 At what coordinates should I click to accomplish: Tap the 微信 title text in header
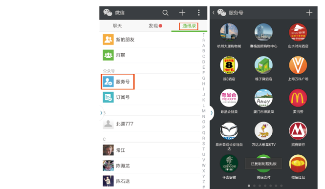[120, 13]
